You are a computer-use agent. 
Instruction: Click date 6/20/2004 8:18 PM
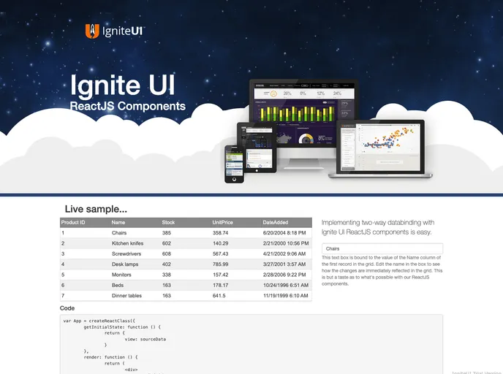[x=284, y=233]
